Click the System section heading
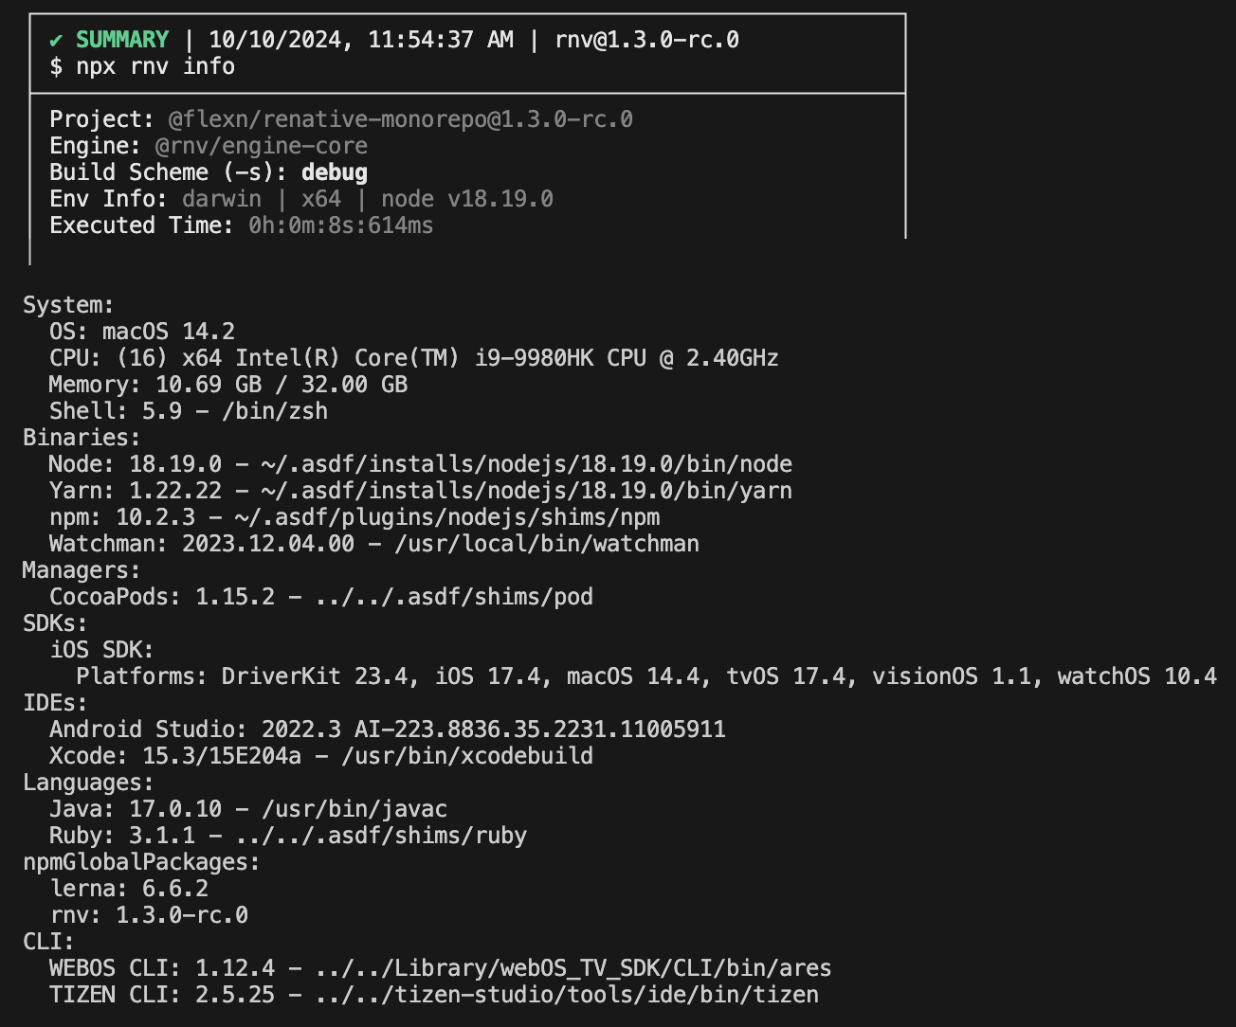 (x=68, y=305)
